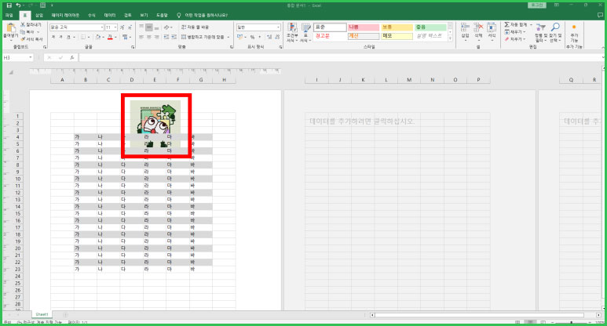This screenshot has width=607, height=326.
Task: Cut selection with 잘라내기
Action: click(x=31, y=25)
